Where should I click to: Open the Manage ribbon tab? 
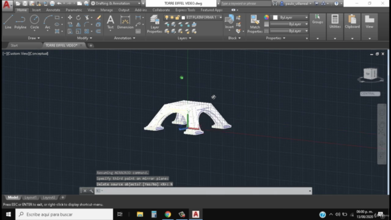tap(106, 10)
